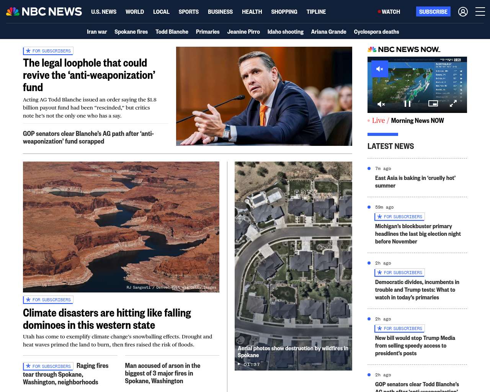490x392 pixels.
Task: Enable picture-in-picture for the live video
Action: 433,103
